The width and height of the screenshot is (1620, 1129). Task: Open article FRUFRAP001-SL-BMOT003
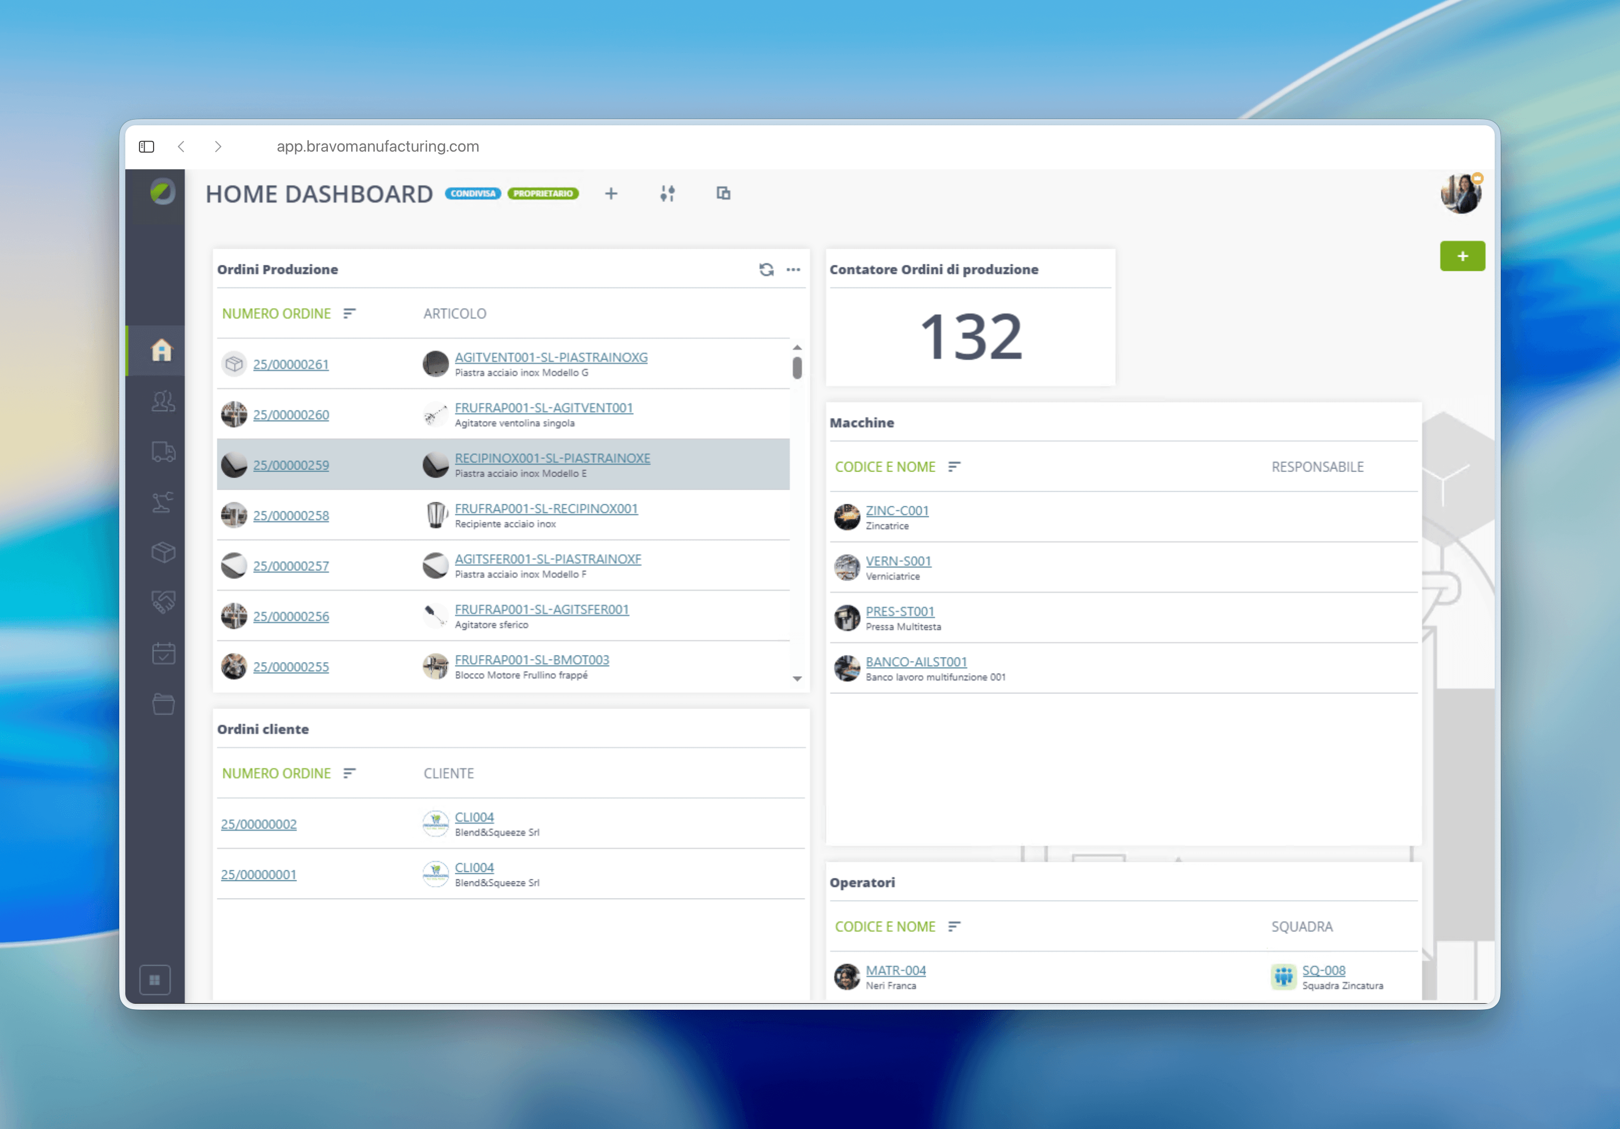click(532, 660)
